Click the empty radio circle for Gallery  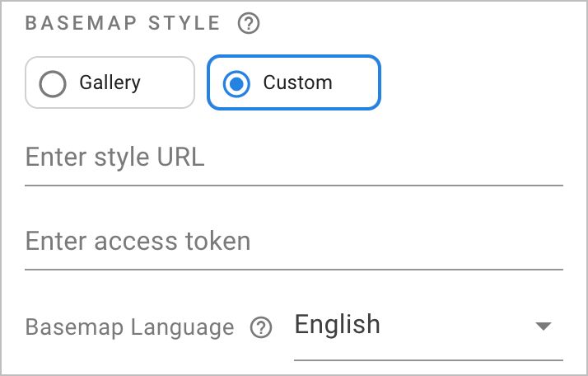[x=53, y=83]
